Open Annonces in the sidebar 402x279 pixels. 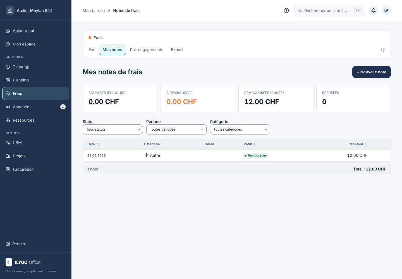coord(36,107)
